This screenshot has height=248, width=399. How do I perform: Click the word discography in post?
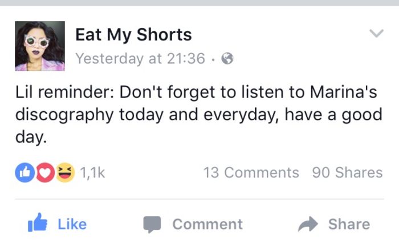point(64,115)
